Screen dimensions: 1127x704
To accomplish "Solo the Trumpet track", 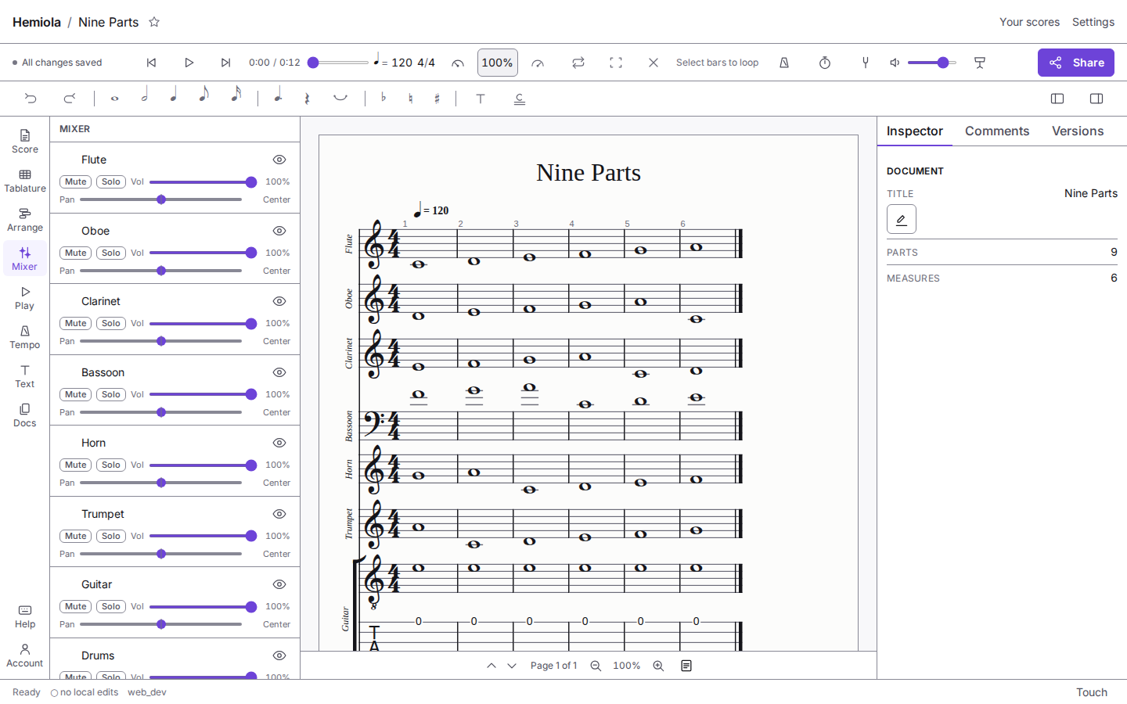I will (x=111, y=536).
